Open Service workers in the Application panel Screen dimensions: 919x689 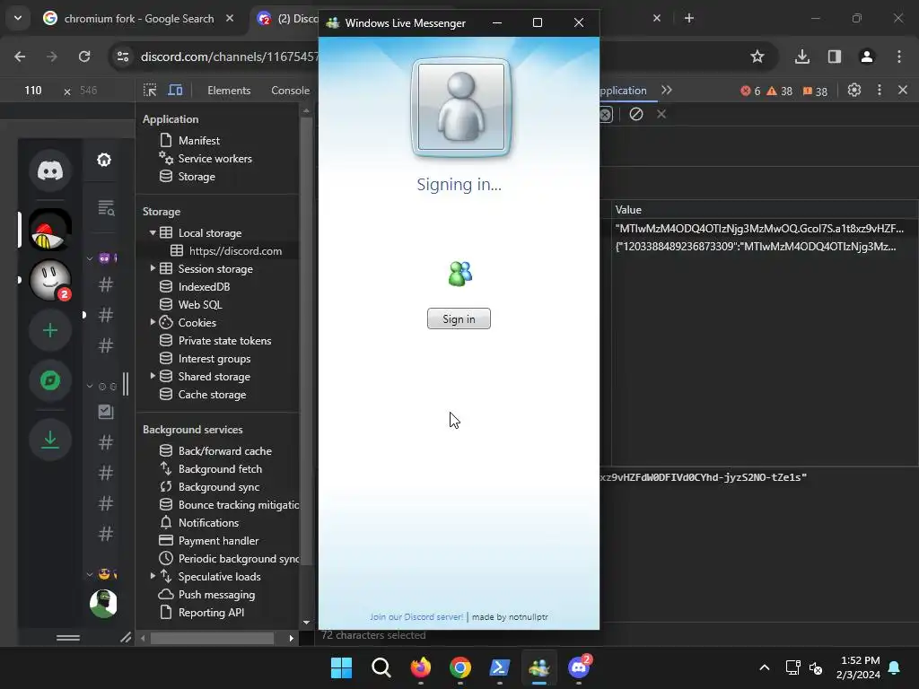pos(214,159)
